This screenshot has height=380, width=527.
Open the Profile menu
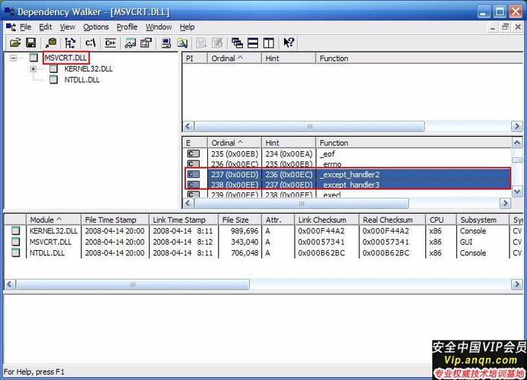127,27
